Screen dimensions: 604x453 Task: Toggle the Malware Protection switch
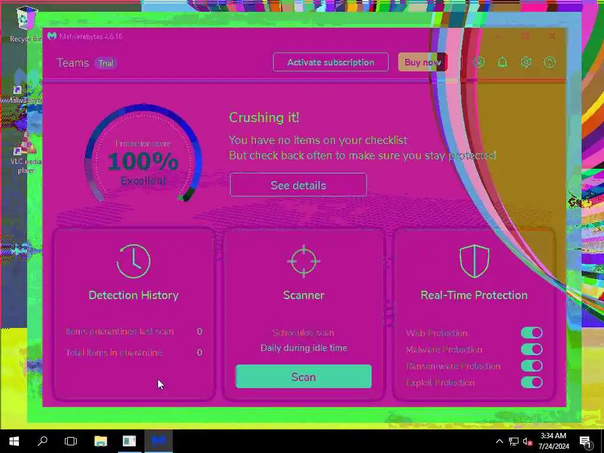[531, 349]
